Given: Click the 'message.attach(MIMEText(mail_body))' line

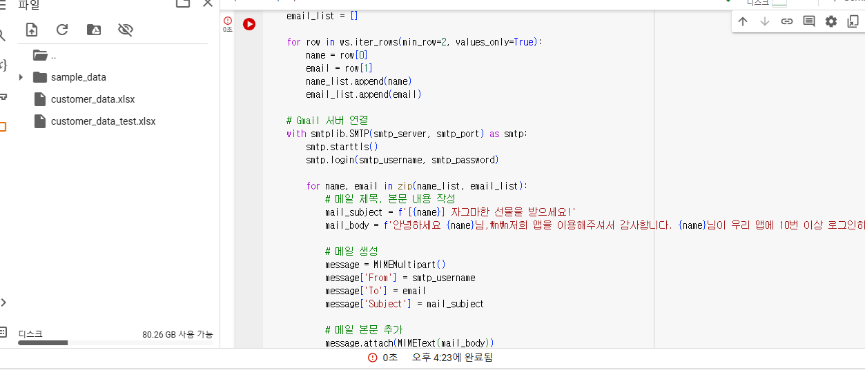Looking at the screenshot, I should click(409, 343).
